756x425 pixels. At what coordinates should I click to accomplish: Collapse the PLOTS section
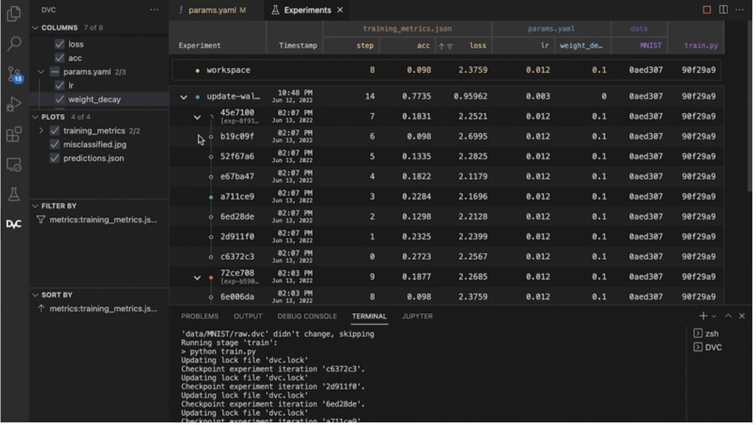pos(36,117)
